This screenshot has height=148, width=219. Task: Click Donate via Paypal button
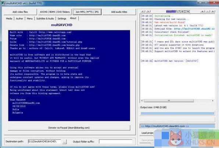69,128
